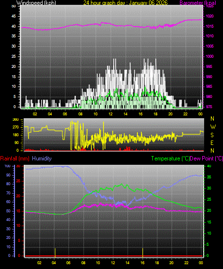Click the 1015 barometer axis value
The height and width of the screenshot is (269, 223).
(210, 26)
